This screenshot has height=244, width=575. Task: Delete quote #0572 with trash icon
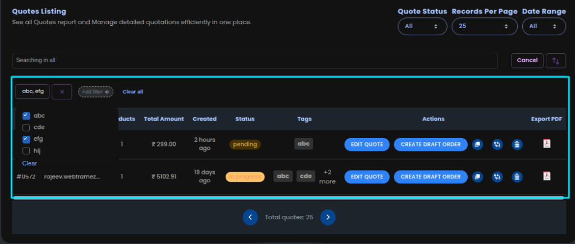click(x=516, y=177)
